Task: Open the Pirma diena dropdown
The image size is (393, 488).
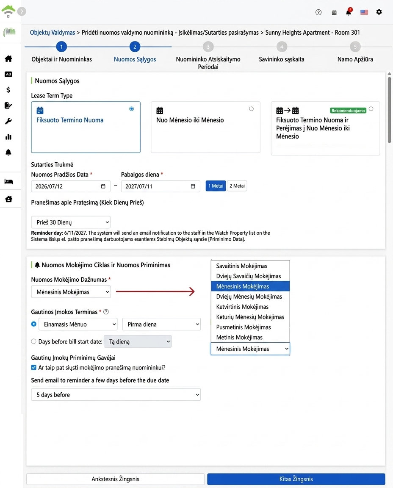Action: tap(161, 324)
